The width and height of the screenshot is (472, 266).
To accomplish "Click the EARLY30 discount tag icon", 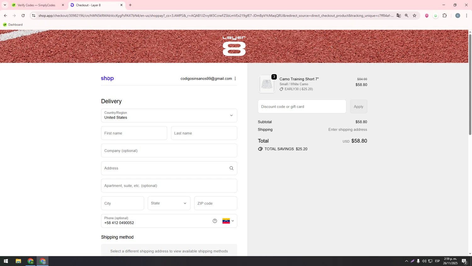I will [x=281, y=89].
